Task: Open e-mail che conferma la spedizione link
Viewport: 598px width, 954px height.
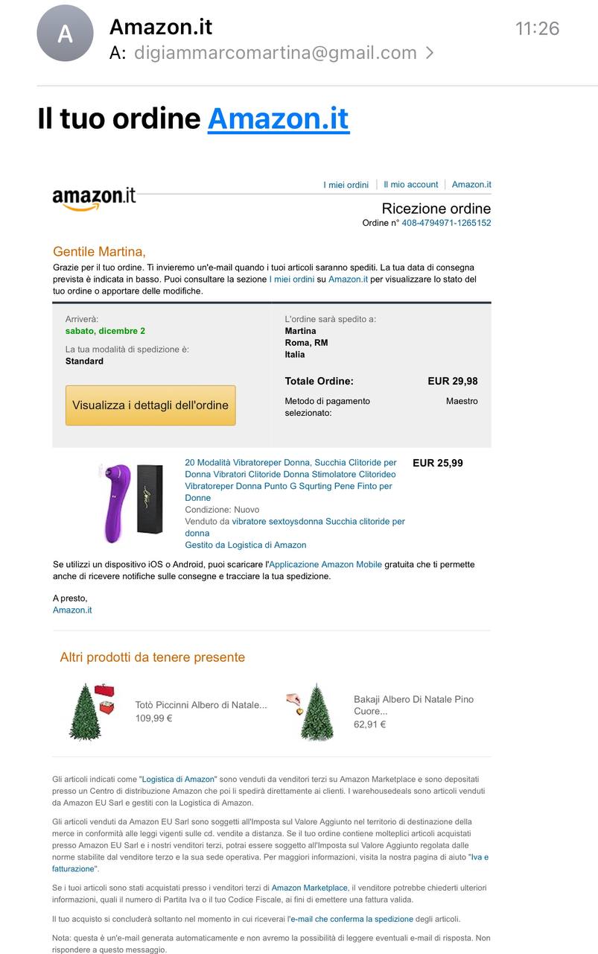Action: [x=352, y=919]
